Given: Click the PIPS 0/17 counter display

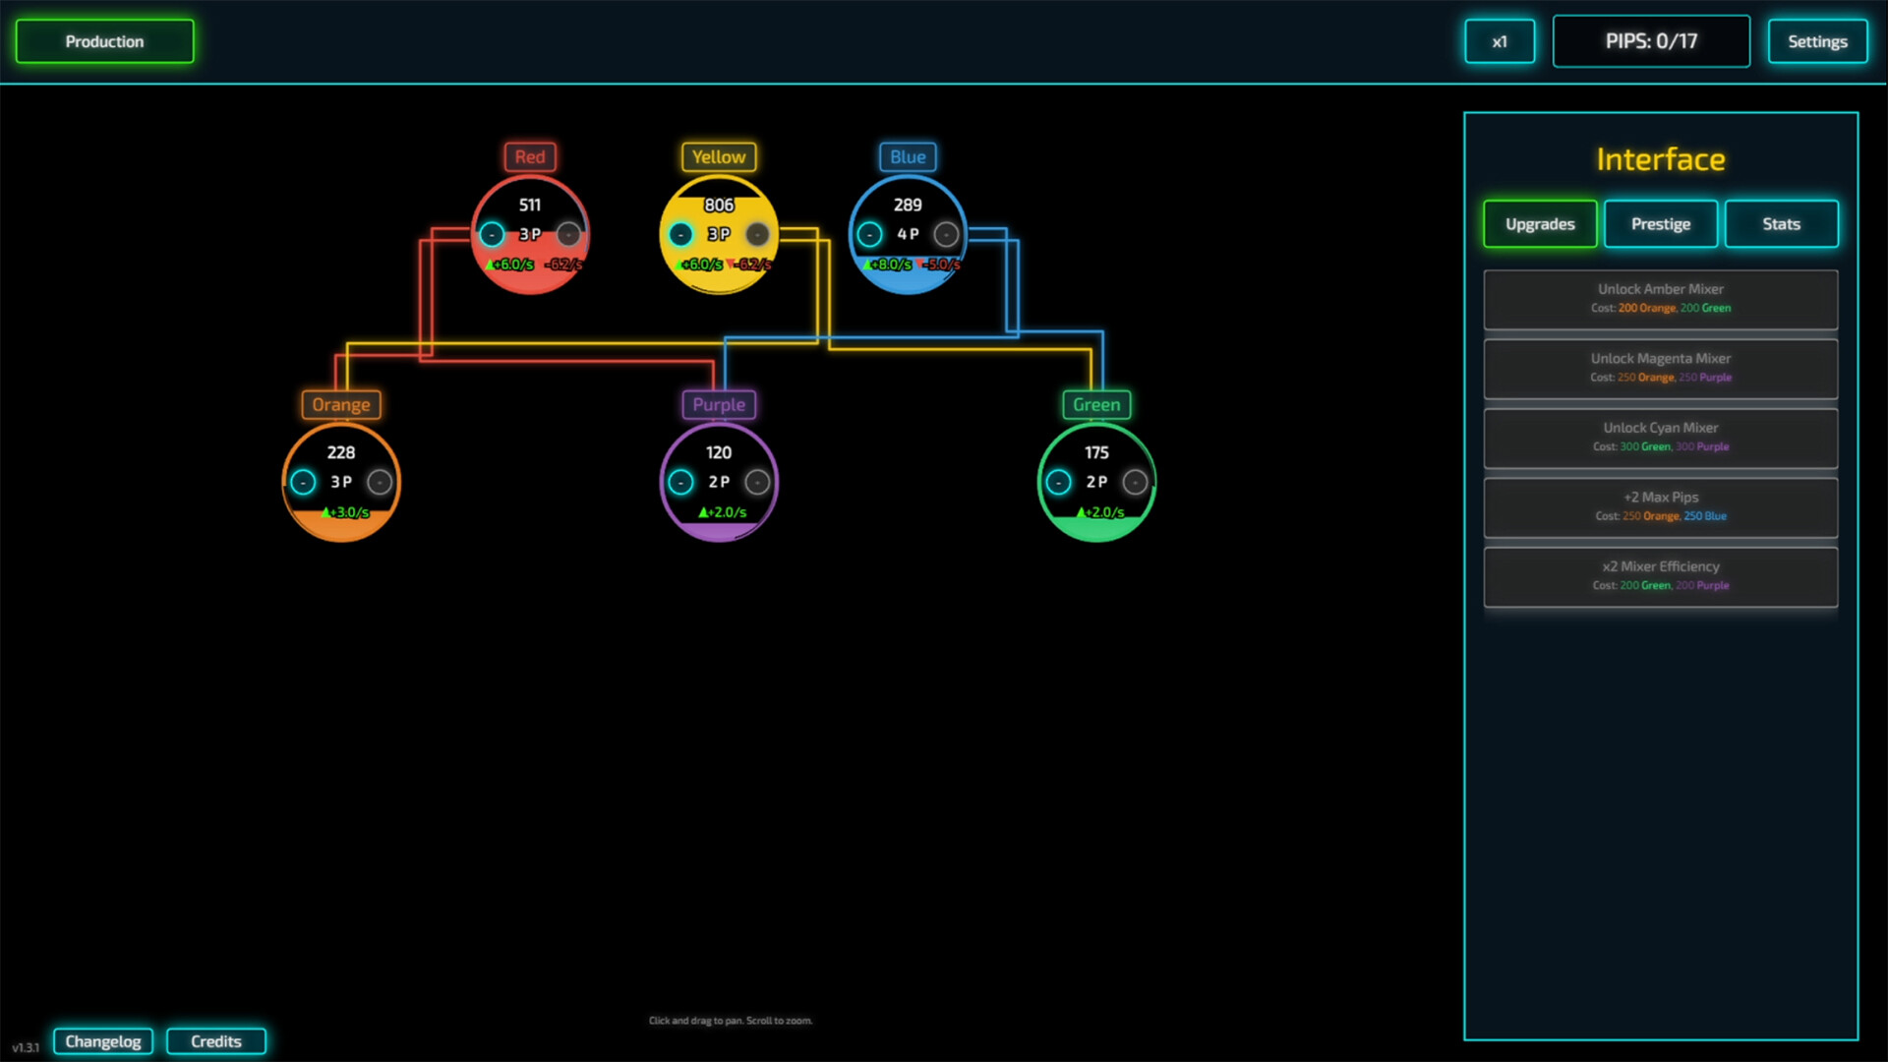Looking at the screenshot, I should pyautogui.click(x=1651, y=41).
